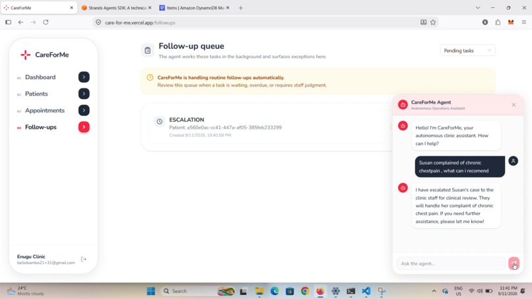Close the Strands Agents SDK tab
Screen dimensions: 532x299
point(150,7)
